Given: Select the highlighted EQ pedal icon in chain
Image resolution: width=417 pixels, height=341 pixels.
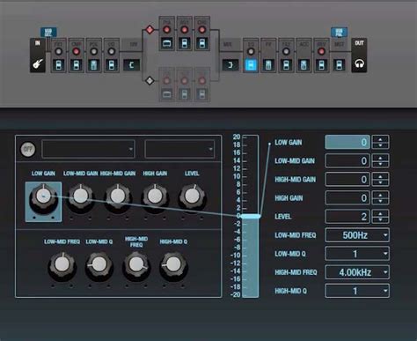Looking at the screenshot, I should click(251, 65).
